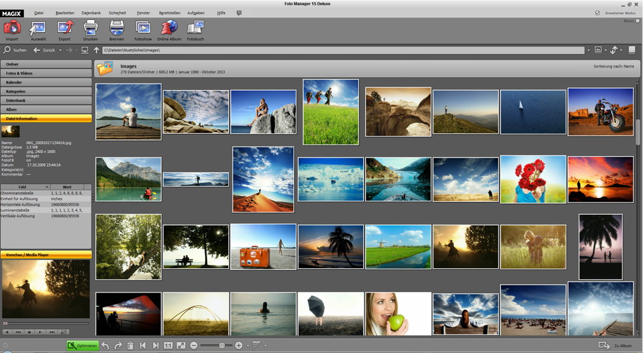Viewport: 643px width, 353px height.
Task: Open the Fenster menu
Action: [x=143, y=13]
